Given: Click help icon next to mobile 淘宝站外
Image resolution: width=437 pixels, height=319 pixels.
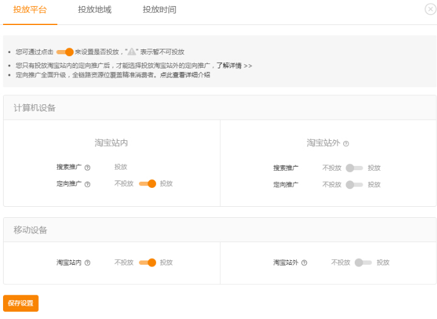Looking at the screenshot, I should 304,263.
